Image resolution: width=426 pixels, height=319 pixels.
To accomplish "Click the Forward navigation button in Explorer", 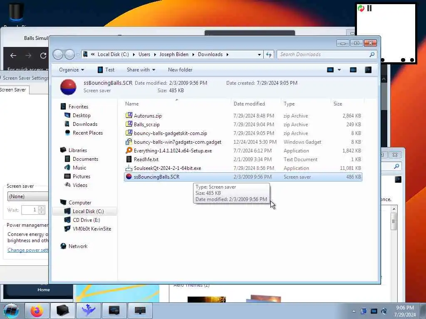I will click(x=69, y=54).
